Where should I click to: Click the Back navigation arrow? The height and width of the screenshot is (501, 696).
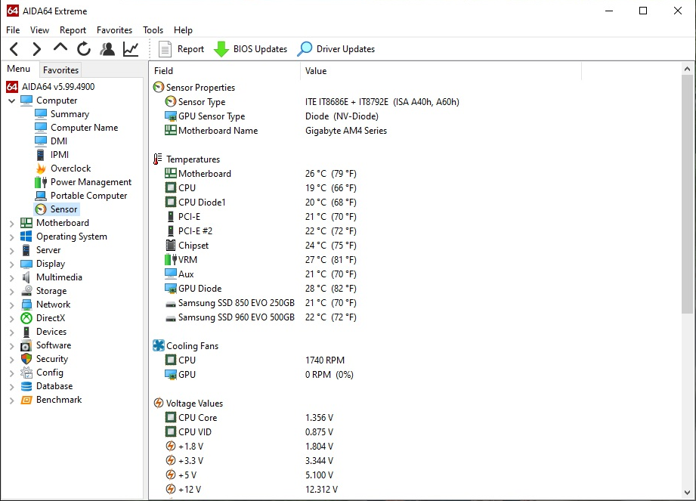point(14,49)
